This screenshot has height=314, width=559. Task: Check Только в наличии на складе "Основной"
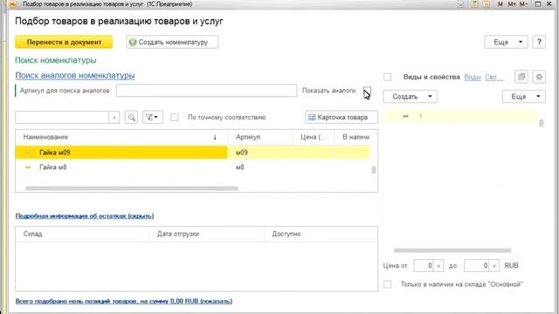click(x=388, y=284)
